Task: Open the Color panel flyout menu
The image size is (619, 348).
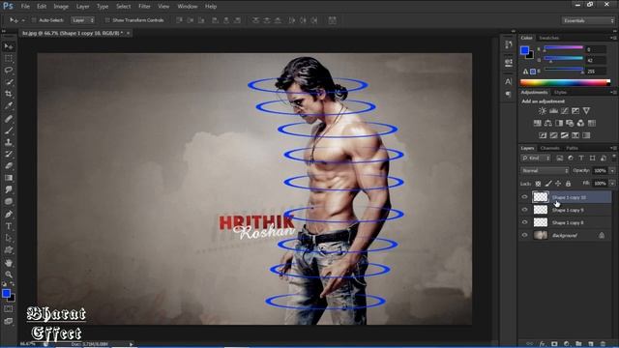Action: [x=613, y=38]
